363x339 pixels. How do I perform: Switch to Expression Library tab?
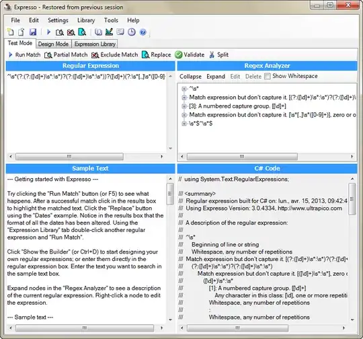[x=95, y=44]
